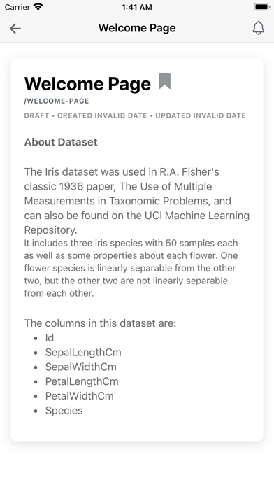Tap the large Welcome Page card heading
This screenshot has width=274, height=487.
(87, 84)
